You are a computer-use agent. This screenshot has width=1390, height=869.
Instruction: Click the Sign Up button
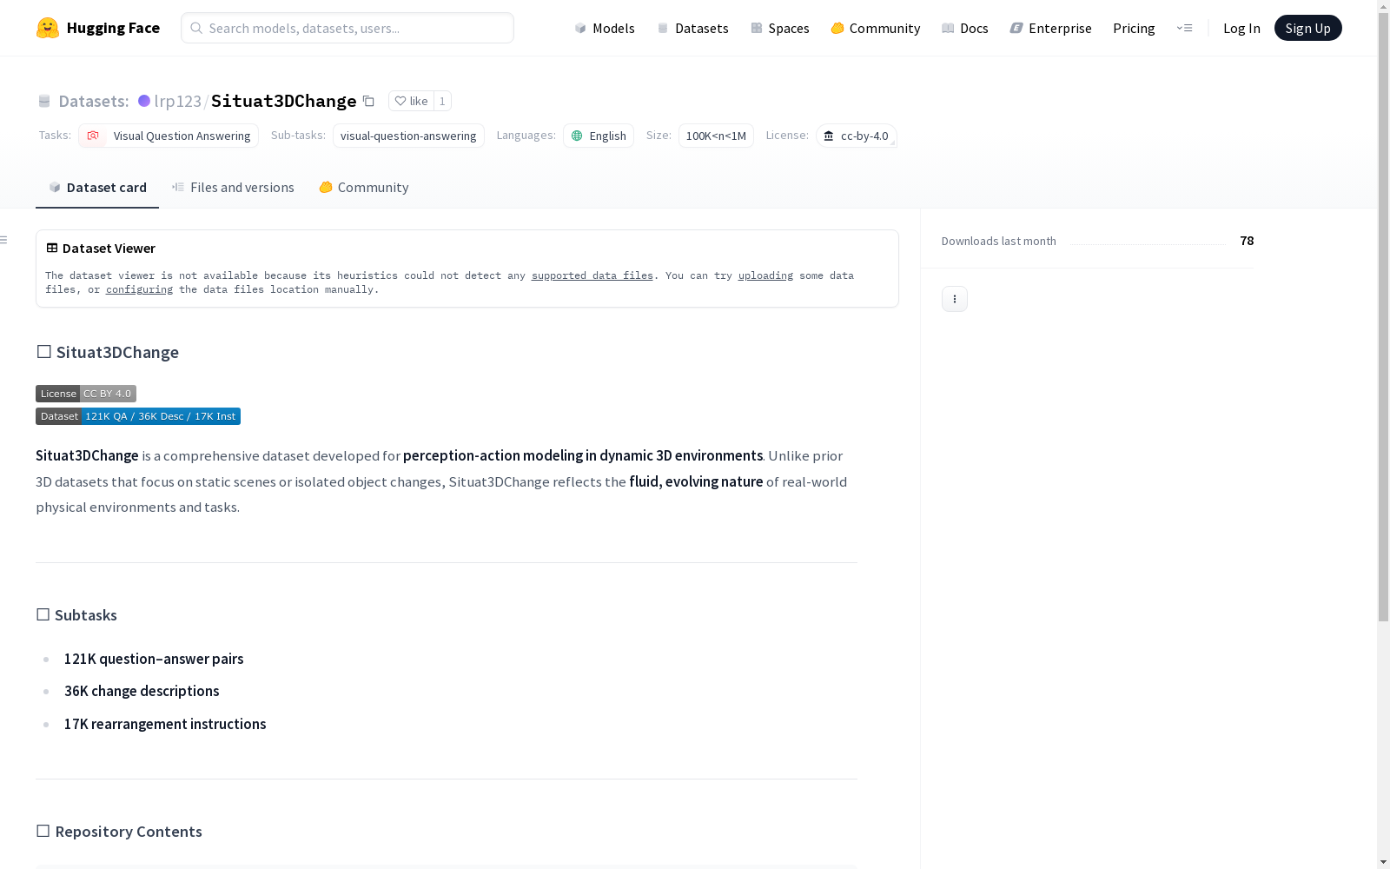[1308, 28]
